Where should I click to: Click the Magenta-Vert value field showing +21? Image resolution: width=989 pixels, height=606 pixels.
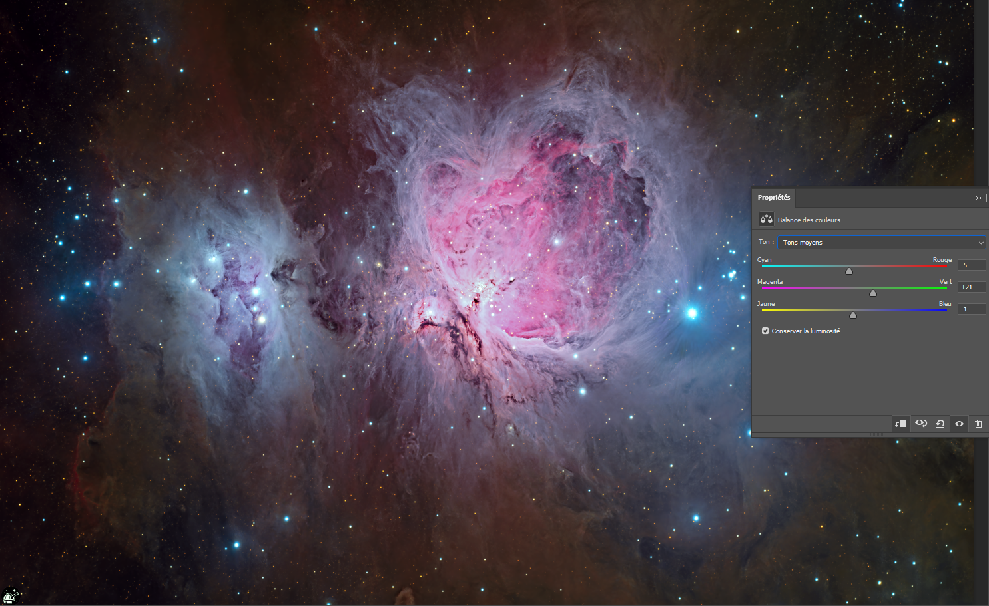pos(971,287)
